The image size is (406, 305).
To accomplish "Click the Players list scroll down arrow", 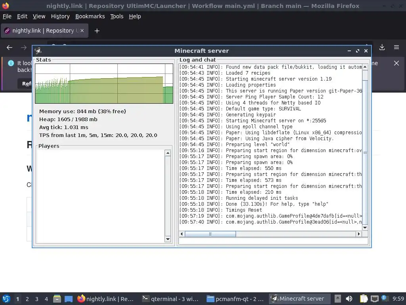I will 168,239.
